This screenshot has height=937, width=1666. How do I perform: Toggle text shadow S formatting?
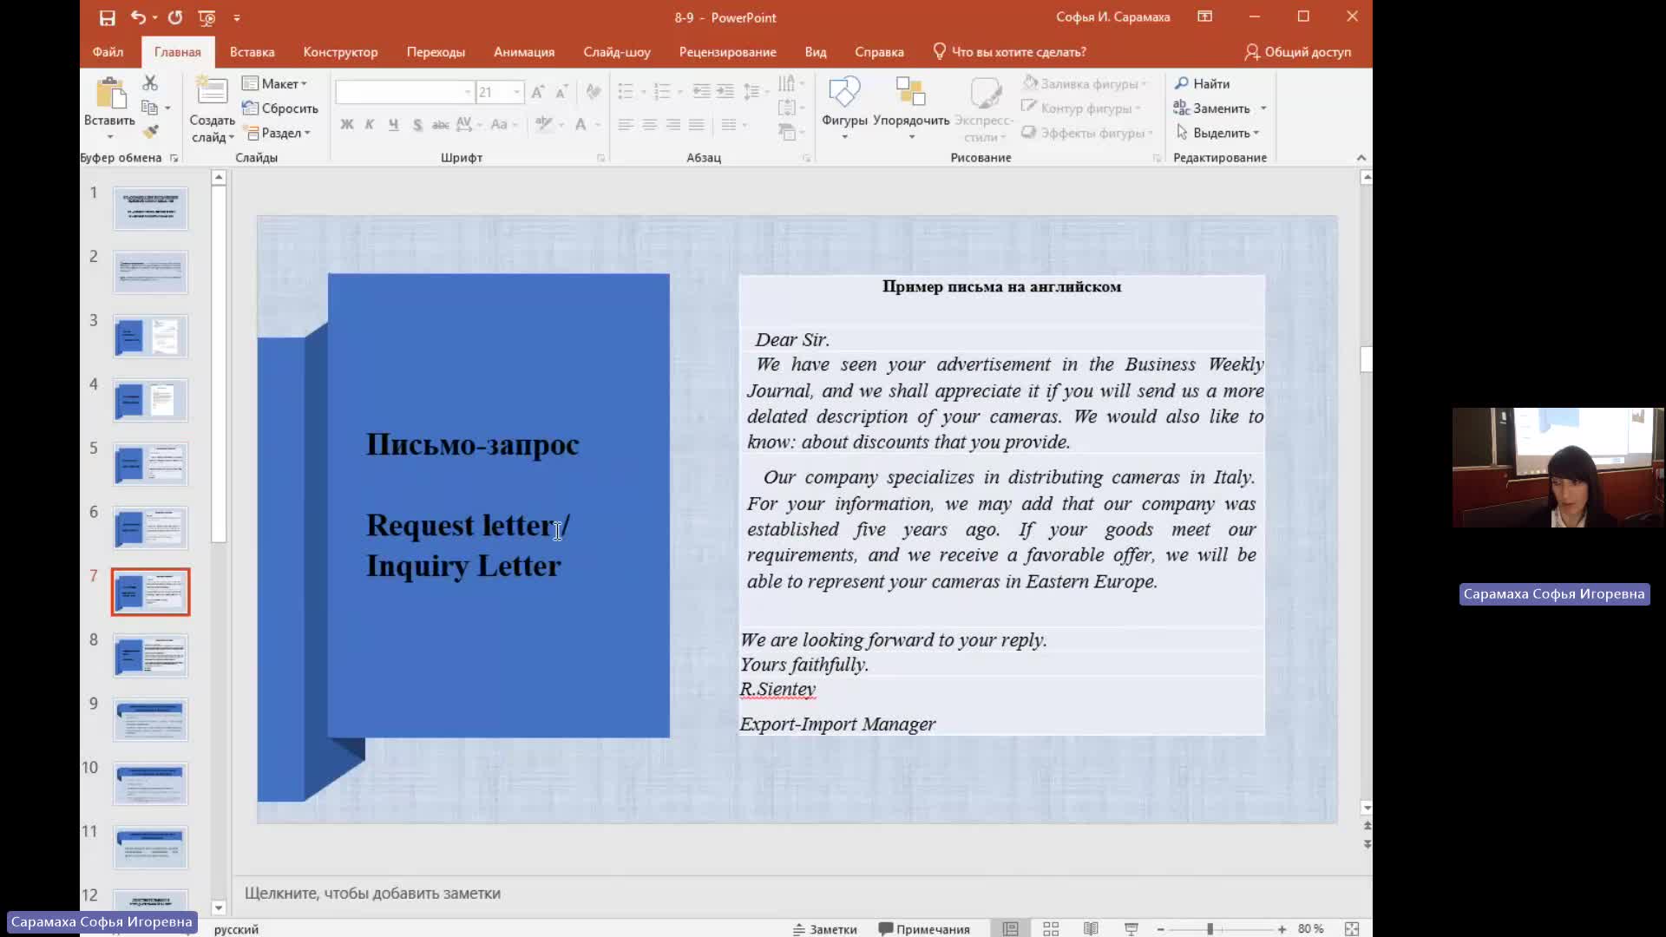tap(417, 125)
